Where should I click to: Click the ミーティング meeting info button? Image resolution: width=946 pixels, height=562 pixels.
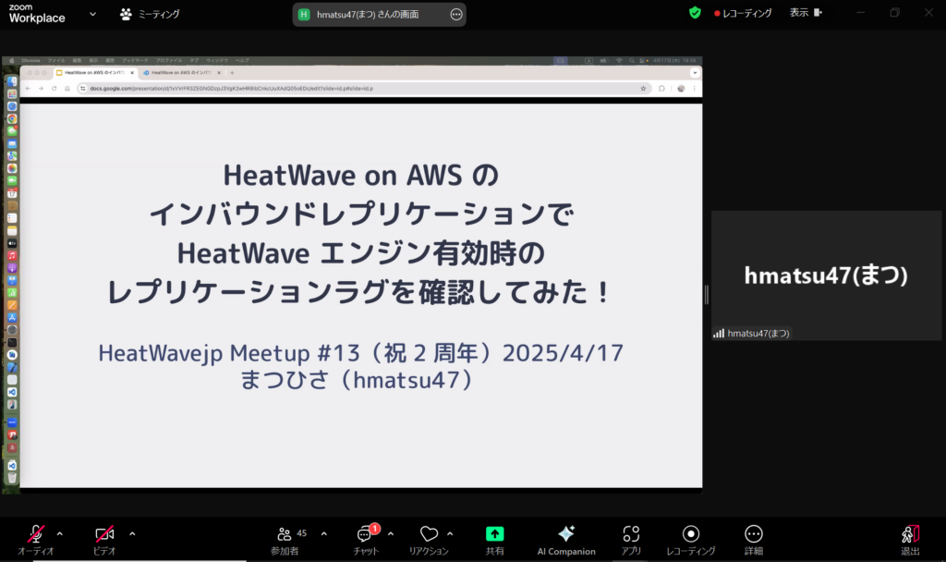pyautogui.click(x=150, y=14)
